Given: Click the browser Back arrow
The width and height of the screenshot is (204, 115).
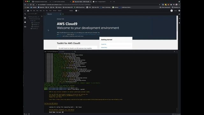Looking at the screenshot, I should coord(25,4).
